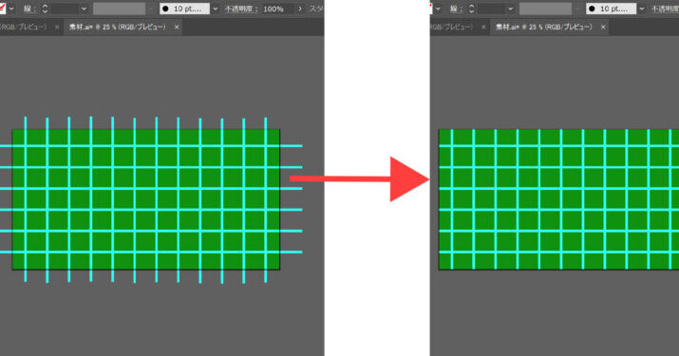Switch to the 素材.ai tab in the left screenshot

(118, 27)
